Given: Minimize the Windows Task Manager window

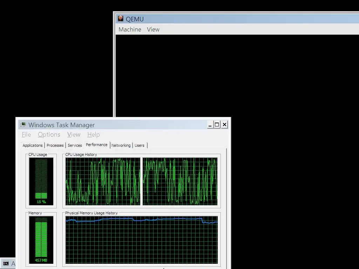Looking at the screenshot, I should pyautogui.click(x=210, y=125).
